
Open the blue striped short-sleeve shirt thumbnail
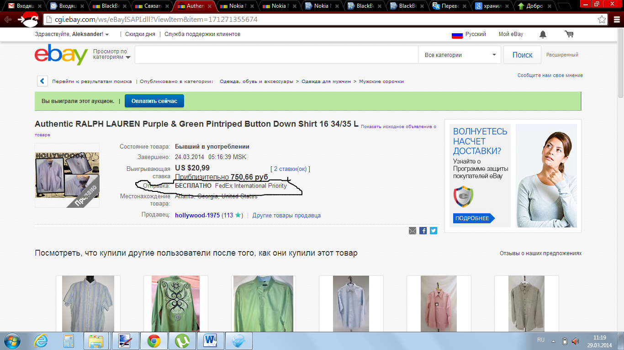point(88,304)
